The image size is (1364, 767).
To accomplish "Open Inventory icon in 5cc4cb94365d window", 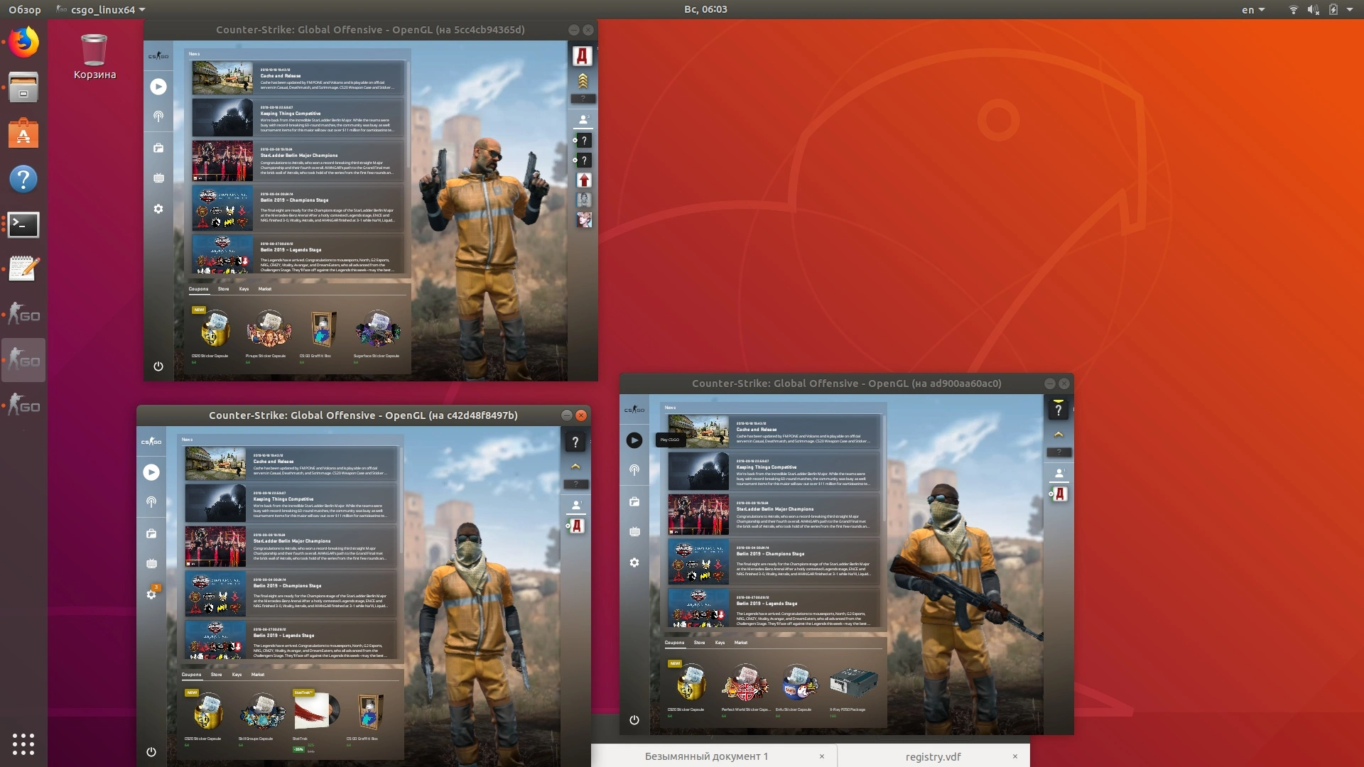I will [158, 148].
